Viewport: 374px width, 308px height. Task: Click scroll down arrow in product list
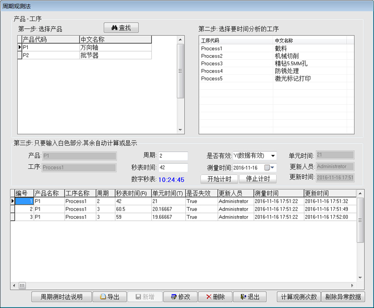[x=181, y=130]
